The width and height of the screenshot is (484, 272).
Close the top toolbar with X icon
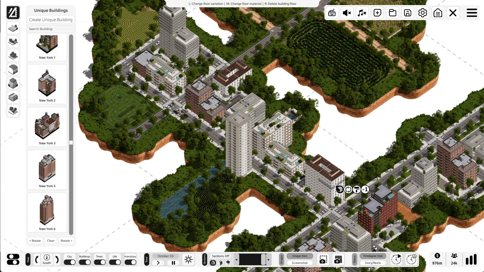click(x=453, y=13)
